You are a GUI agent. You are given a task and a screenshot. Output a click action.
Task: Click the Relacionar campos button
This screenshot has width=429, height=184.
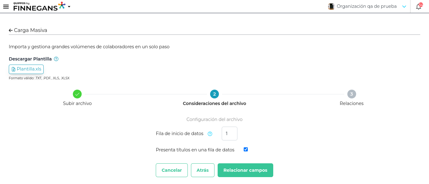[245, 170]
